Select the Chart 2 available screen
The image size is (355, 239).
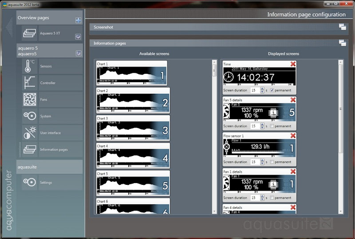coord(133,100)
